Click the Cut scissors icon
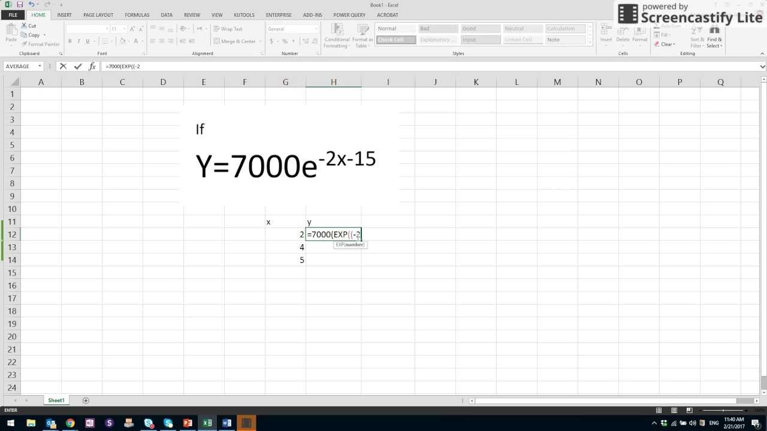Image resolution: width=767 pixels, height=431 pixels. pos(24,26)
